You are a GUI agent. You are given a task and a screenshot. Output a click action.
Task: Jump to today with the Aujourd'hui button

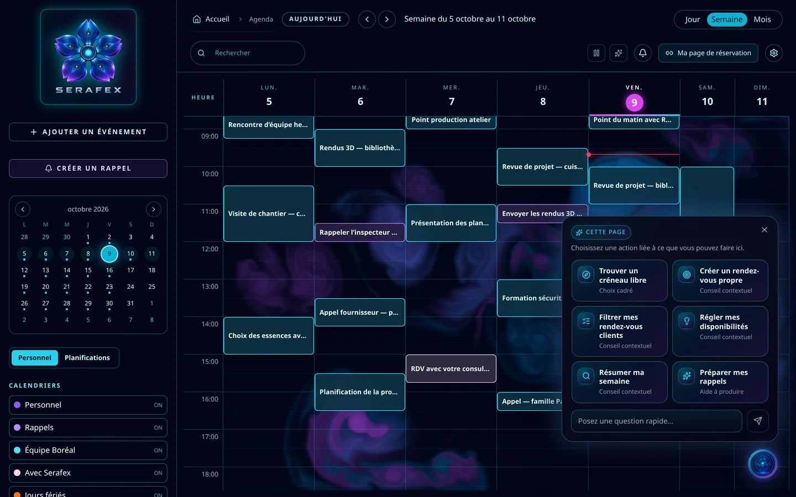click(316, 19)
